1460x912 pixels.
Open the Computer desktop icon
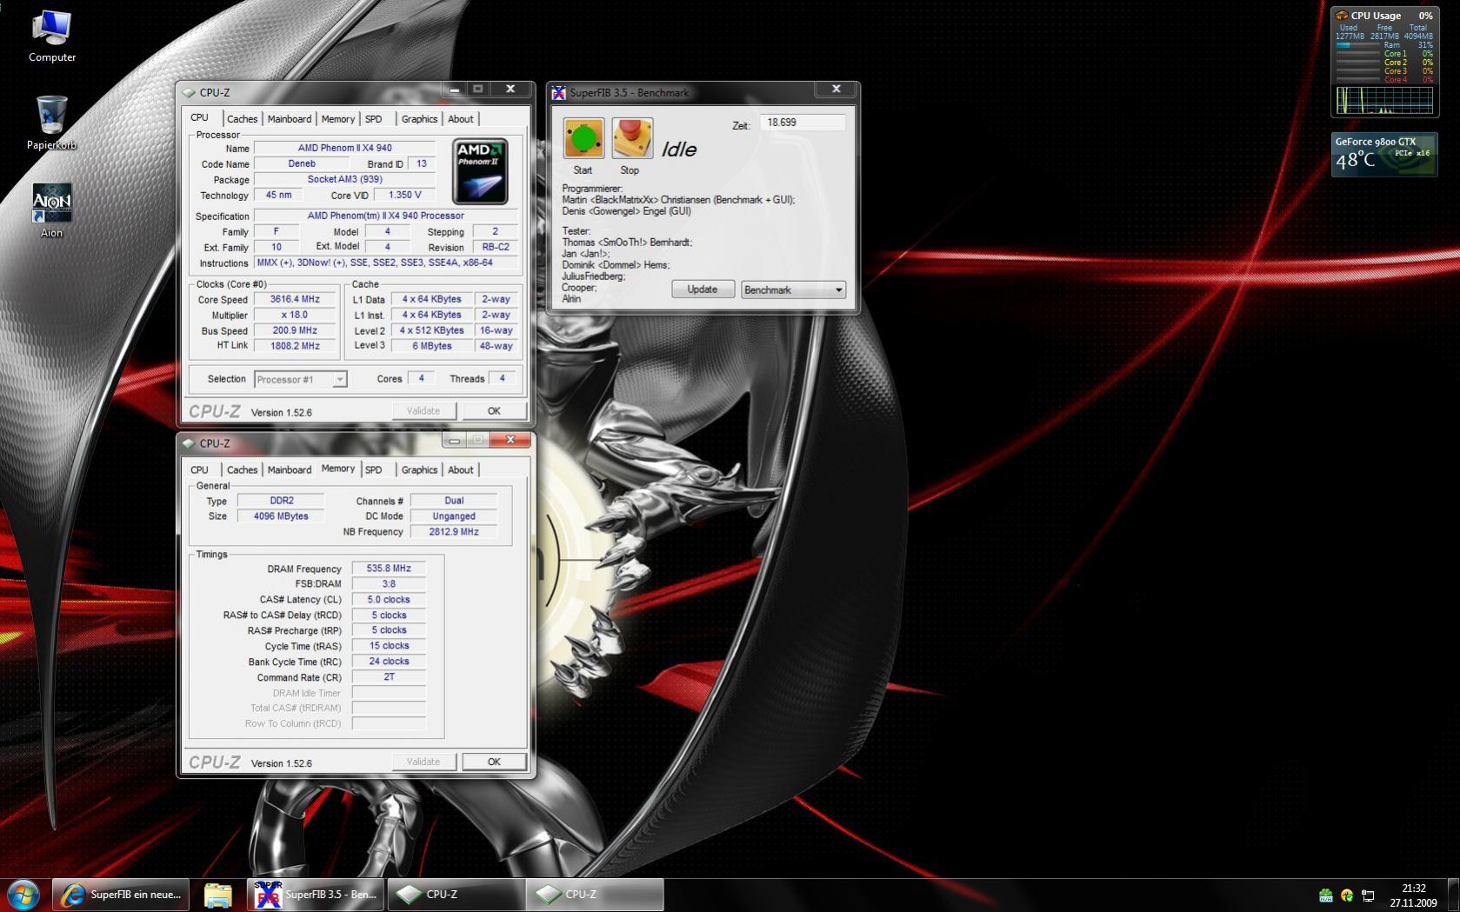[52, 37]
